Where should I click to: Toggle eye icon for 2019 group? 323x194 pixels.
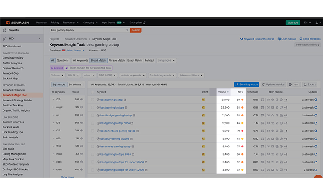pyautogui.click(x=81, y=99)
